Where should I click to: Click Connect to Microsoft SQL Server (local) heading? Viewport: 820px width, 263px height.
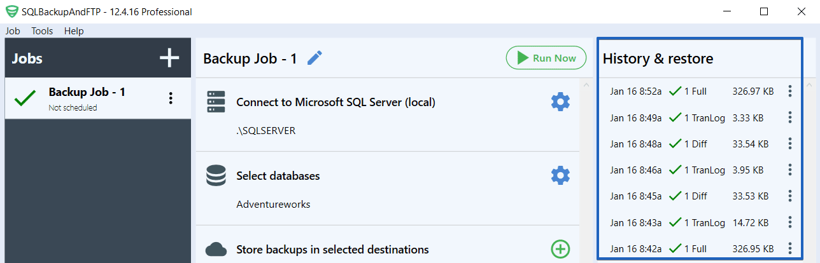pyautogui.click(x=336, y=102)
